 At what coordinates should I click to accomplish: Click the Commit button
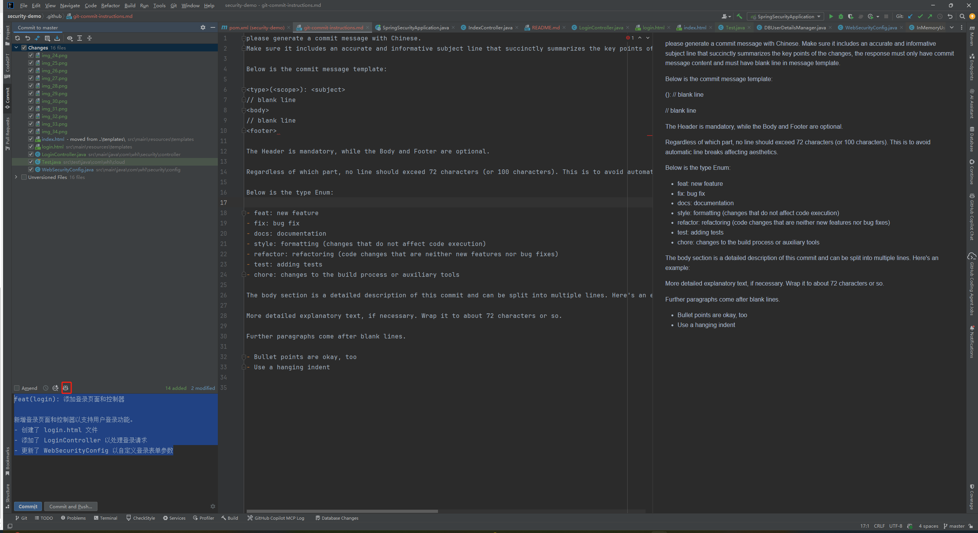tap(28, 506)
